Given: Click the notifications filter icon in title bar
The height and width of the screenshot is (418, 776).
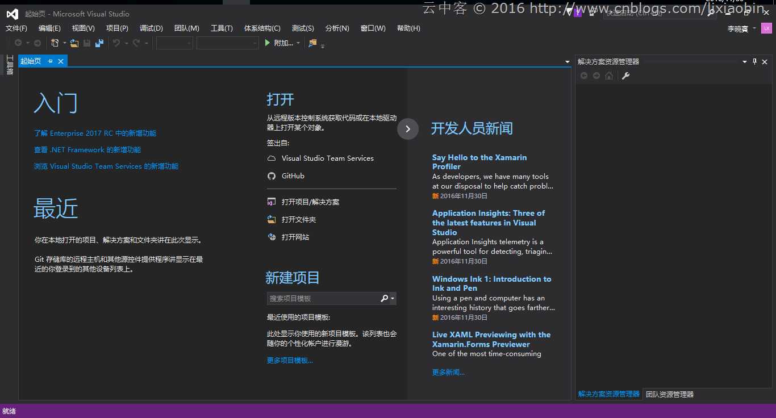Looking at the screenshot, I should coord(569,11).
